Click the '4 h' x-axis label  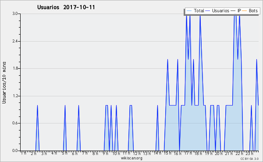coord(54,153)
